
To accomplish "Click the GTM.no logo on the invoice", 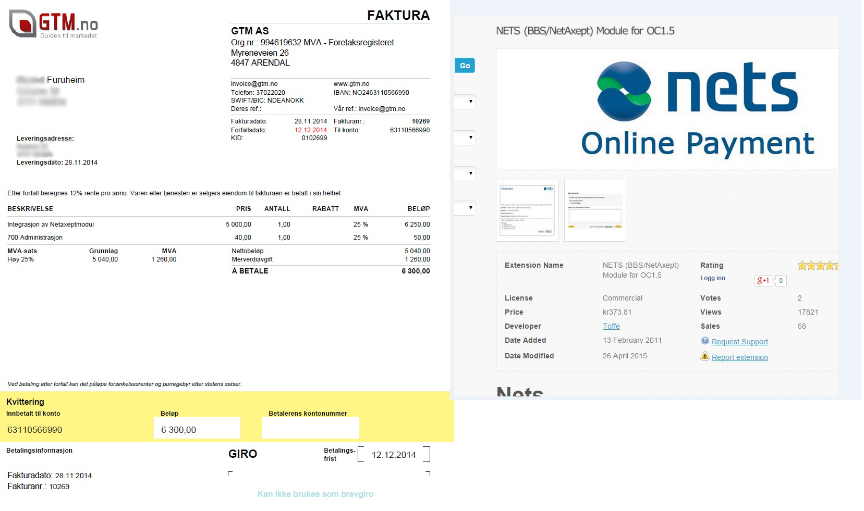I will point(54,24).
